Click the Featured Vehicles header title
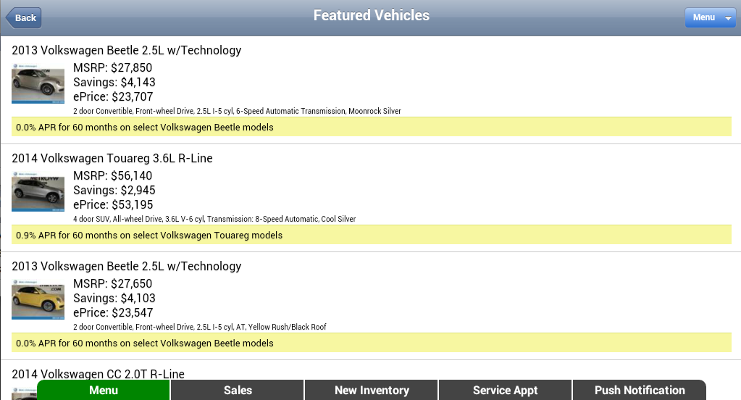Image resolution: width=741 pixels, height=400 pixels. [x=372, y=15]
